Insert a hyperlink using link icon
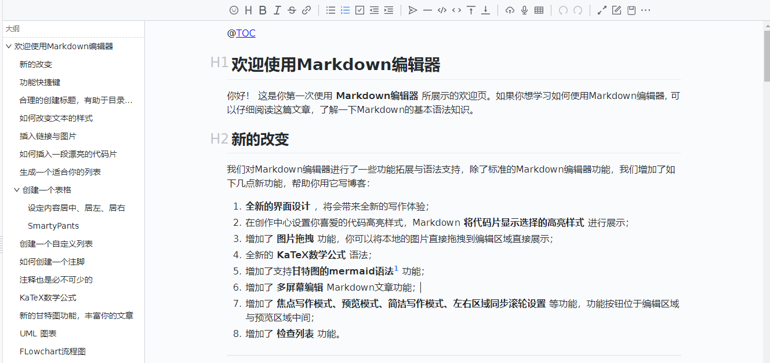This screenshot has height=363, width=770. [x=306, y=10]
